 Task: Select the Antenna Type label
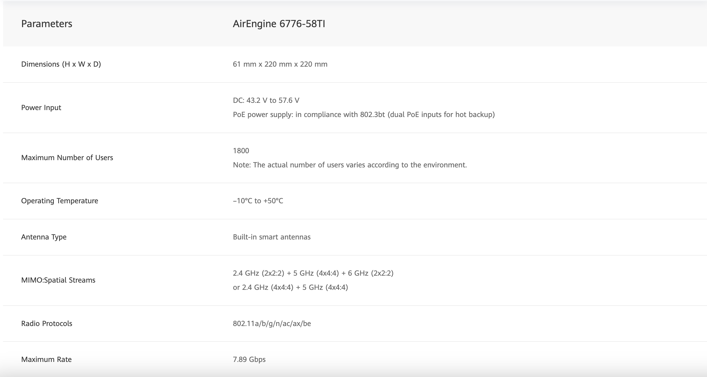44,237
